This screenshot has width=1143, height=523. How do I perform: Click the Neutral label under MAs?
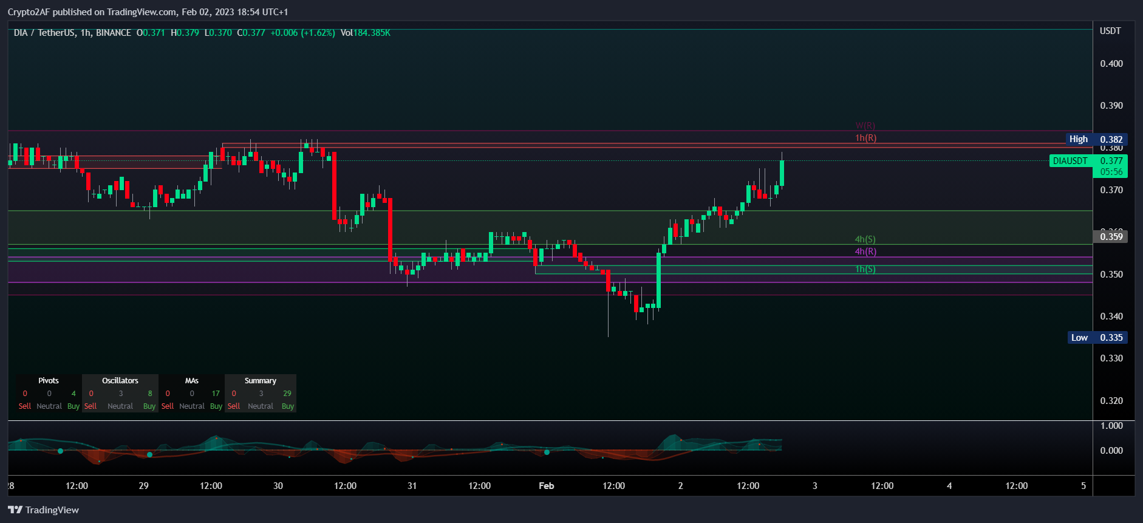pyautogui.click(x=192, y=406)
